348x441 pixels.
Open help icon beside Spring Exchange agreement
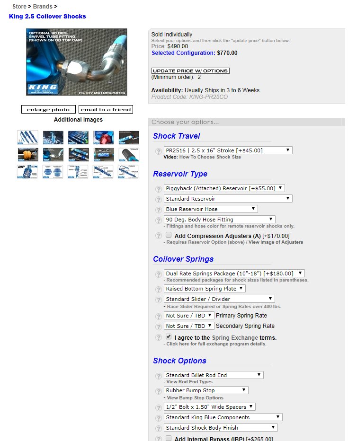pyautogui.click(x=159, y=337)
